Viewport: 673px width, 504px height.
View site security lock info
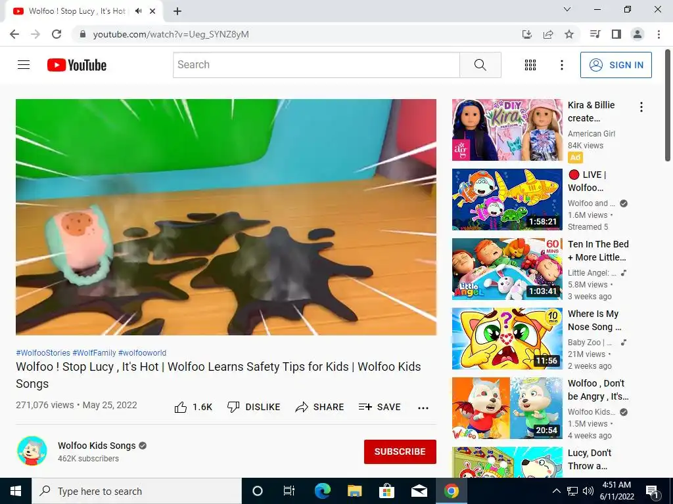83,34
